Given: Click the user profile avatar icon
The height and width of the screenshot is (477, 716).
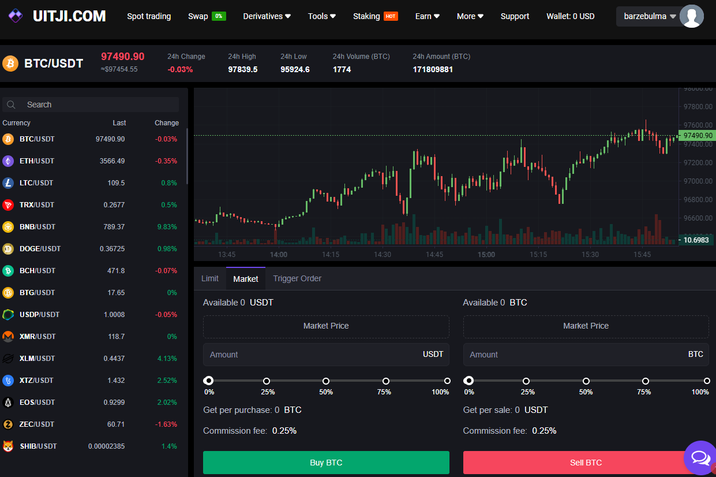Looking at the screenshot, I should click(691, 16).
